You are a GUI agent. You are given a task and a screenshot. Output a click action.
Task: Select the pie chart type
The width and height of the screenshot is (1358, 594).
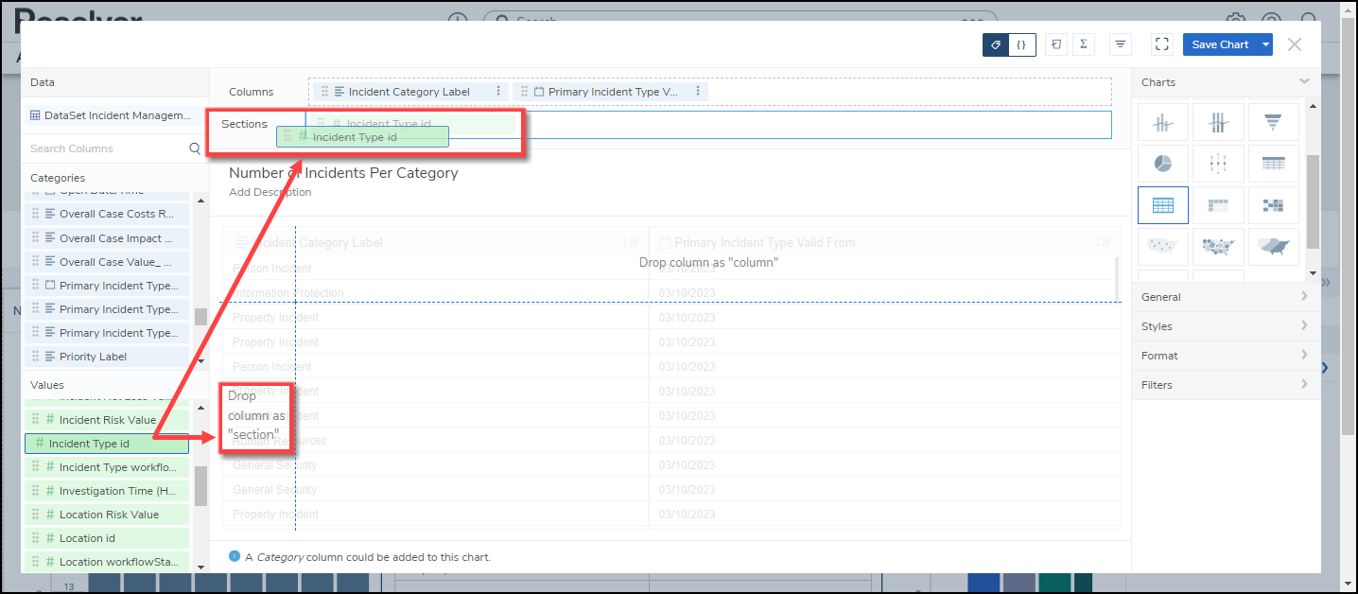pos(1162,164)
